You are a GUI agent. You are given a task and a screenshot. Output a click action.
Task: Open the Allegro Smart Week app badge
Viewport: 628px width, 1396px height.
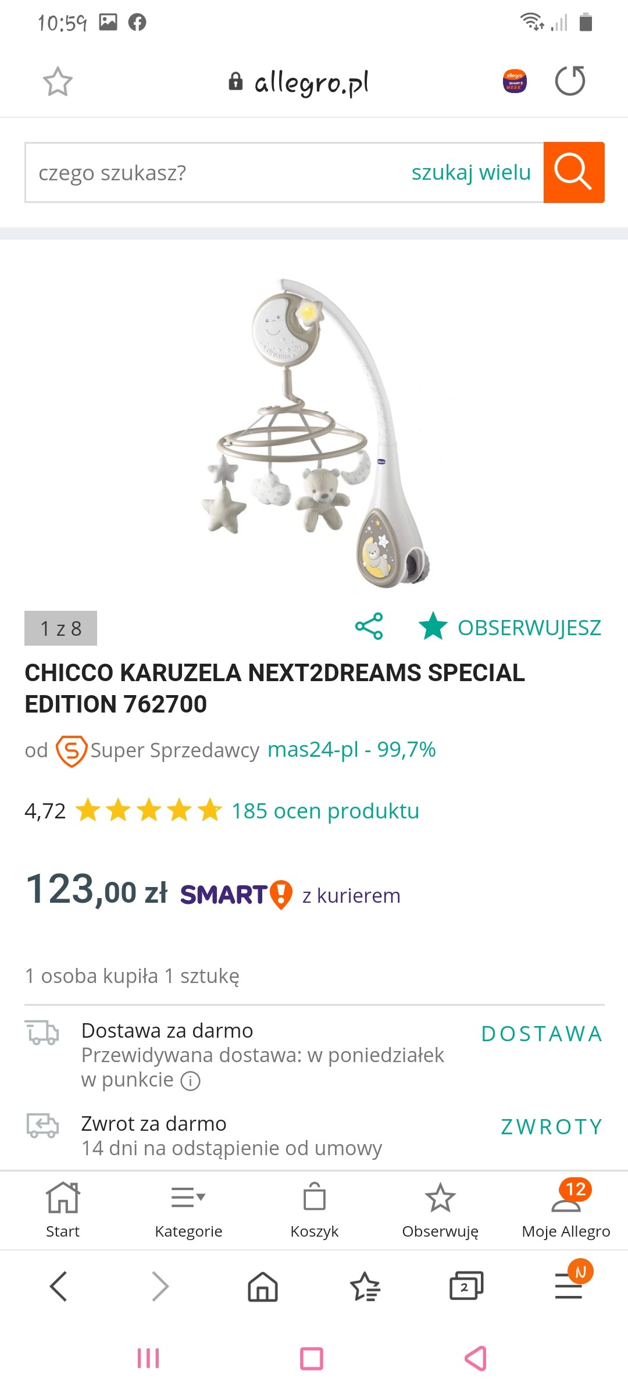[x=515, y=81]
